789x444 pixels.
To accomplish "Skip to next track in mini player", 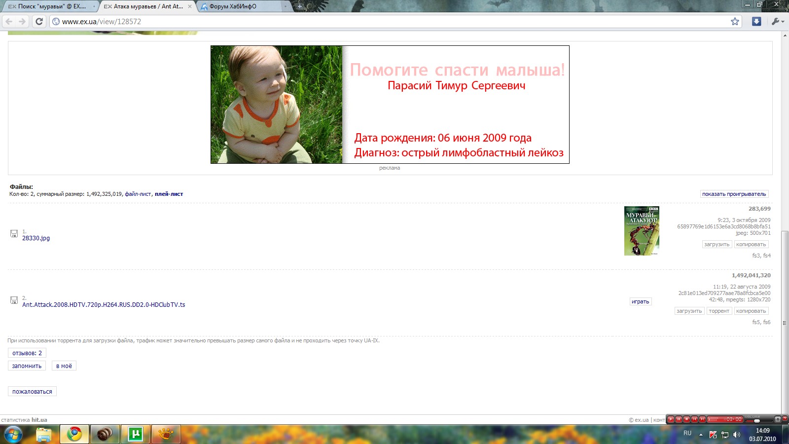I will (702, 419).
